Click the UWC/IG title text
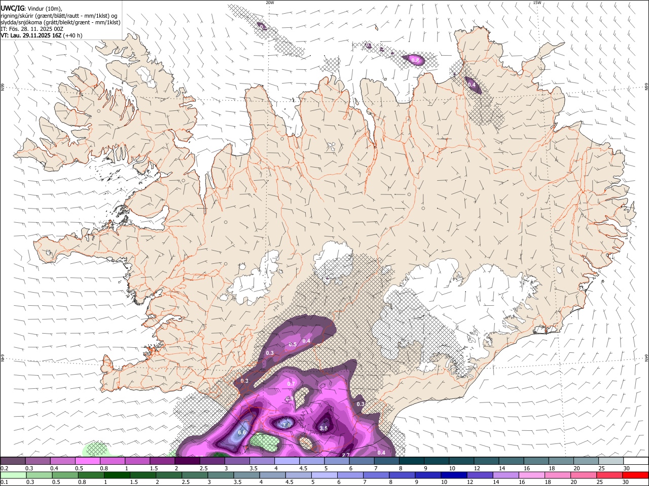 [12, 8]
